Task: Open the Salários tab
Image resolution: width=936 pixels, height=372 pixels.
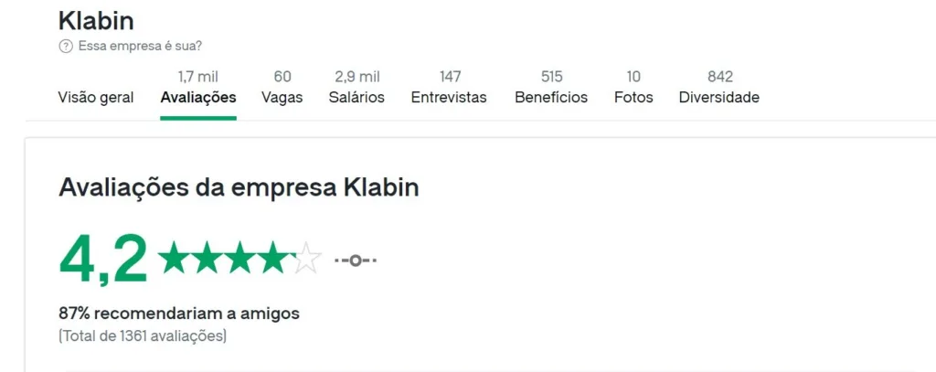Action: (356, 88)
